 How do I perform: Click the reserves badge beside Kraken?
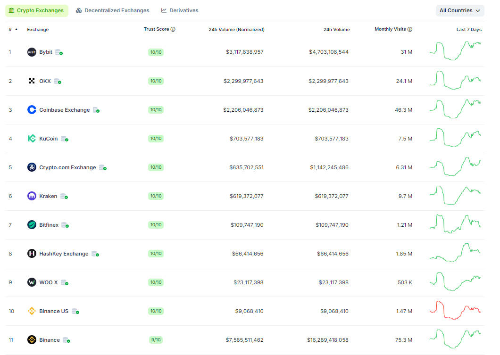coord(64,196)
